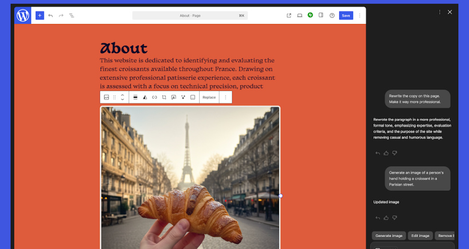
Task: Select the croissant image in the editor
Action: click(x=190, y=177)
